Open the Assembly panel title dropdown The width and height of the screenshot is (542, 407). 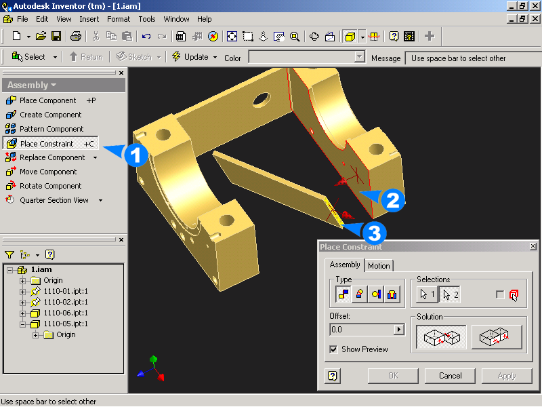click(x=54, y=85)
